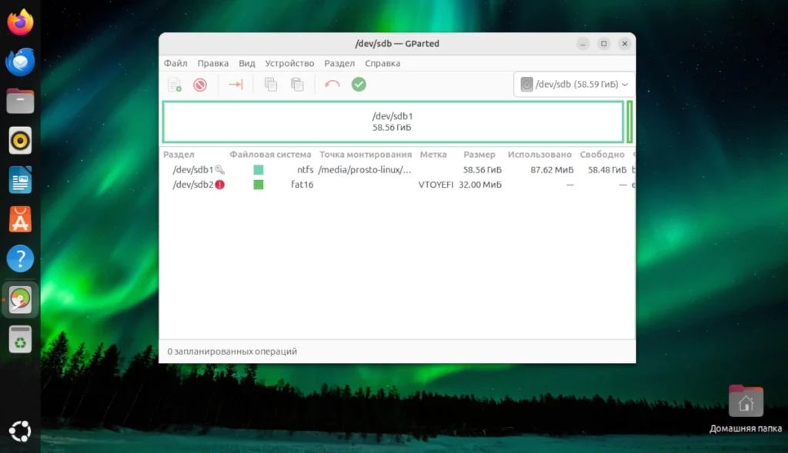Select the /dev/sdb1 partition row
This screenshot has width=788, height=453.
398,170
